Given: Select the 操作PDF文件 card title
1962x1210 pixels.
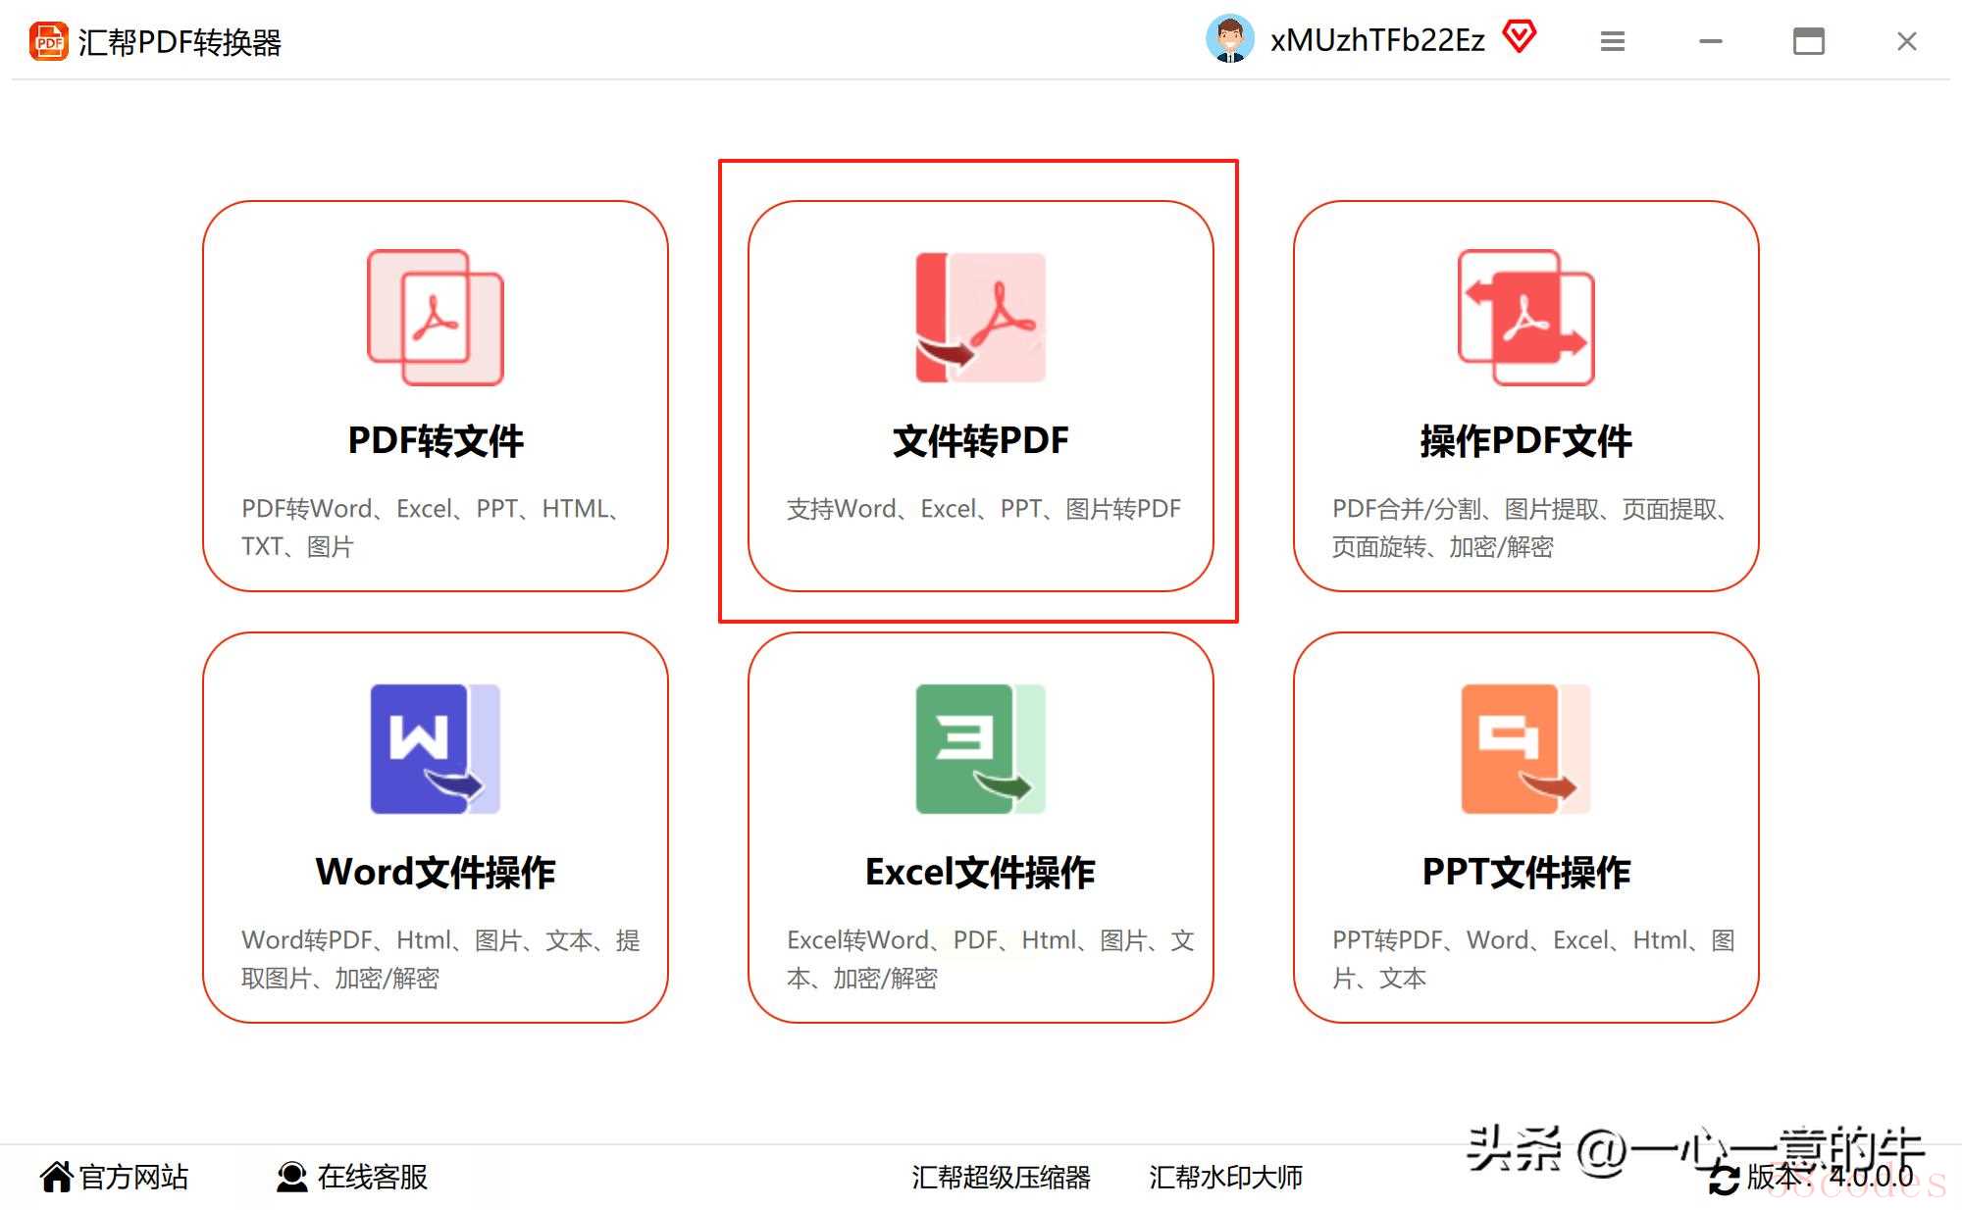Looking at the screenshot, I should coord(1526,441).
